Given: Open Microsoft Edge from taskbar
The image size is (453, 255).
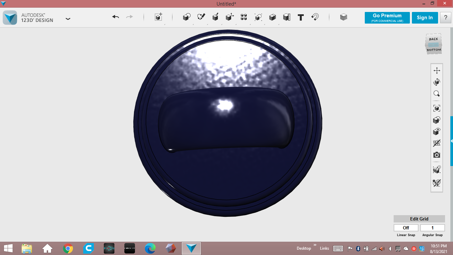Looking at the screenshot, I should tap(150, 248).
